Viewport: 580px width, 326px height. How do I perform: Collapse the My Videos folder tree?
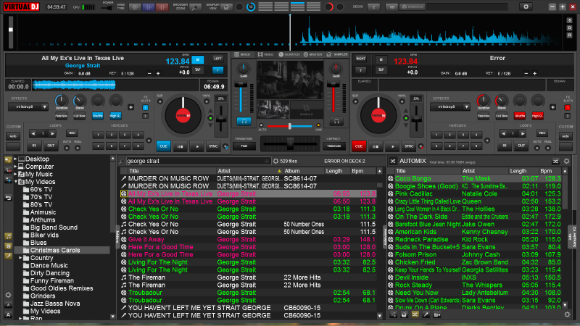click(x=16, y=182)
